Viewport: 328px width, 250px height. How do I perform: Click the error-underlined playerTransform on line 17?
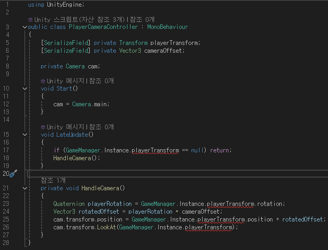155,150
